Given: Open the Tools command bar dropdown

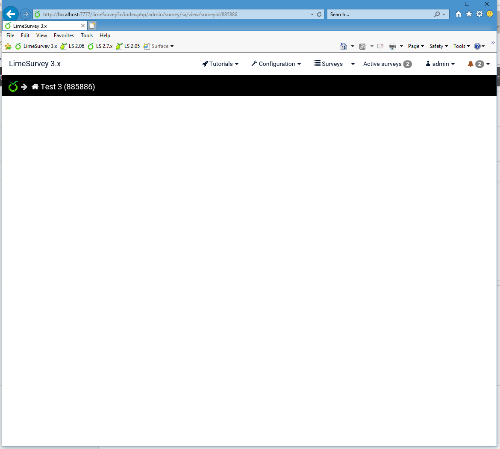Looking at the screenshot, I should click(462, 46).
